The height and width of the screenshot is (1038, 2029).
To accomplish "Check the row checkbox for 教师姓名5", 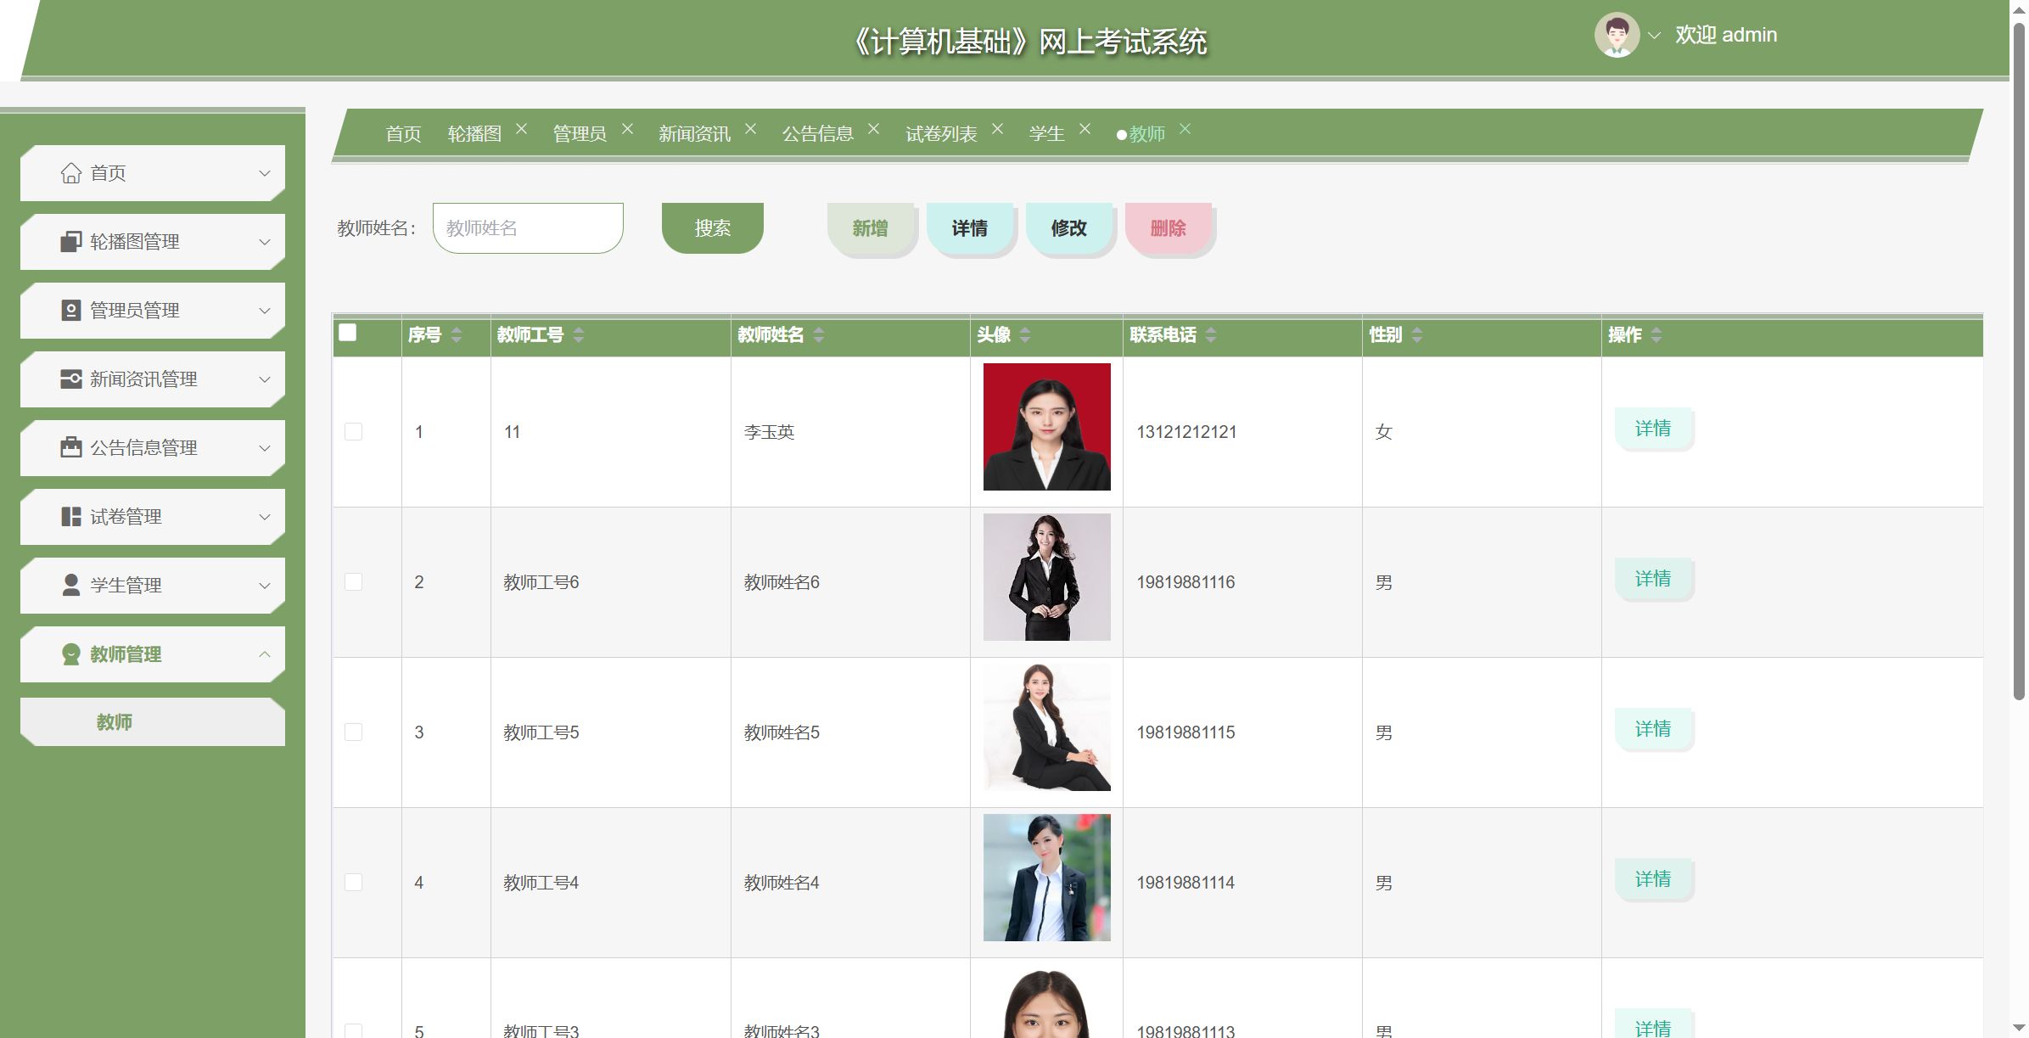I will click(x=354, y=732).
